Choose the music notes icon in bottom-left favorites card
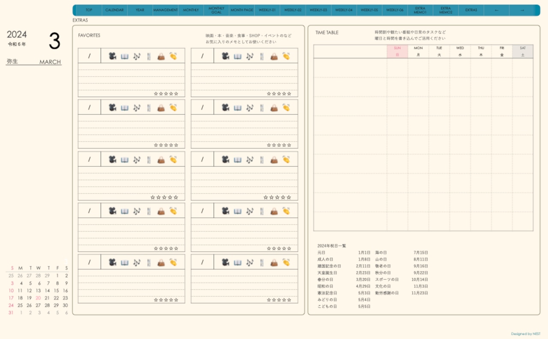This screenshot has height=339, width=548. click(x=137, y=262)
